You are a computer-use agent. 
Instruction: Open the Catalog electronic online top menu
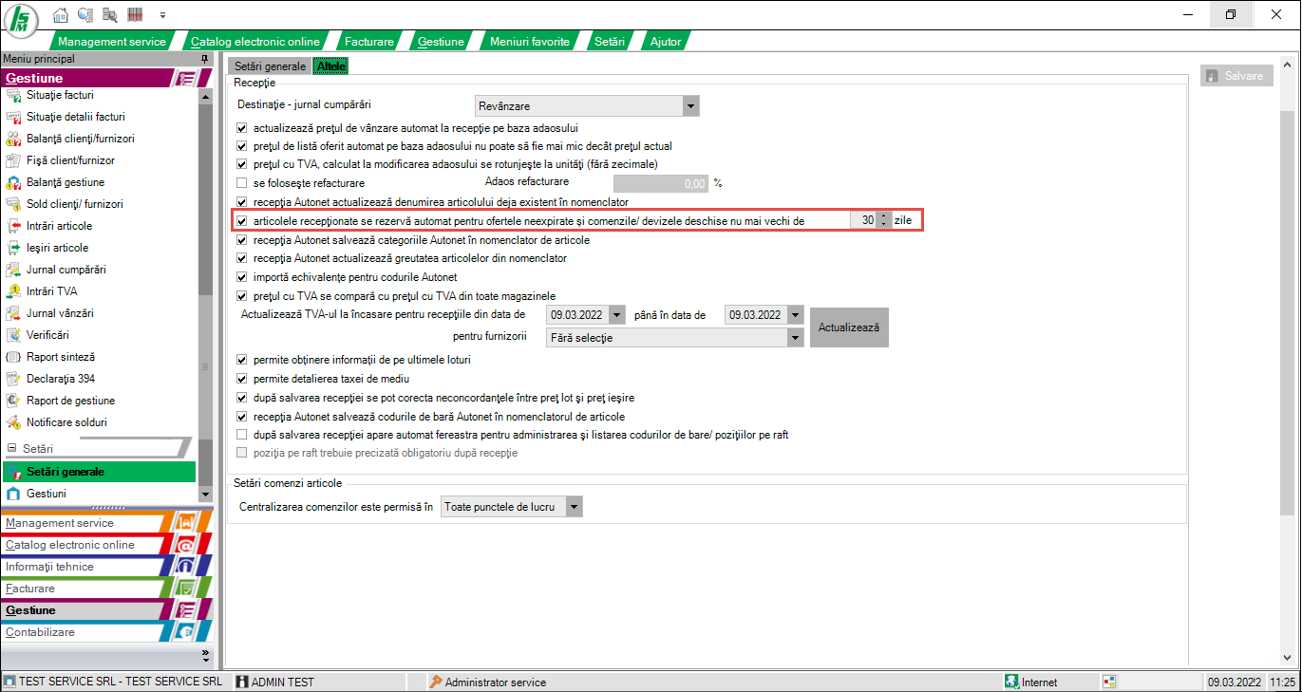point(255,42)
